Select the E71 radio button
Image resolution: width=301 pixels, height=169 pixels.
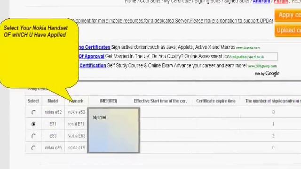(33, 124)
